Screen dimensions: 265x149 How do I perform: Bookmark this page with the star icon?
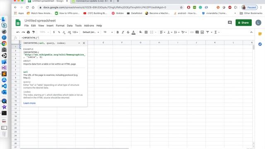pos(181,7)
